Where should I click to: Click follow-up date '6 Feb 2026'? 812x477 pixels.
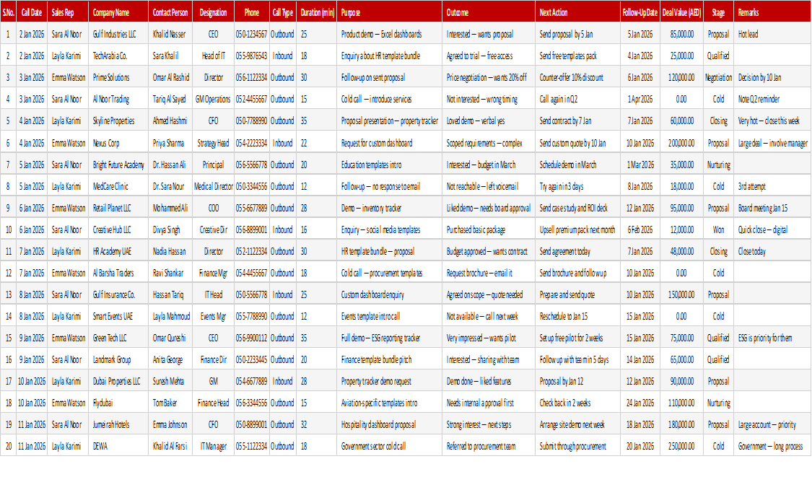tap(640, 230)
